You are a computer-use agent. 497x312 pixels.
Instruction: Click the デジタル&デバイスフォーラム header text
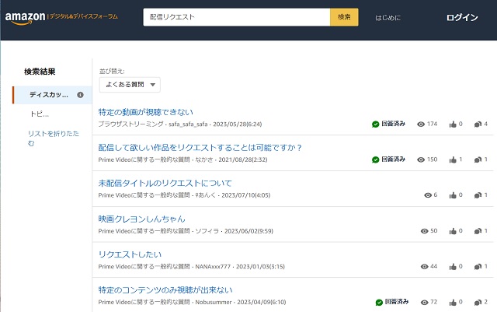(x=84, y=16)
